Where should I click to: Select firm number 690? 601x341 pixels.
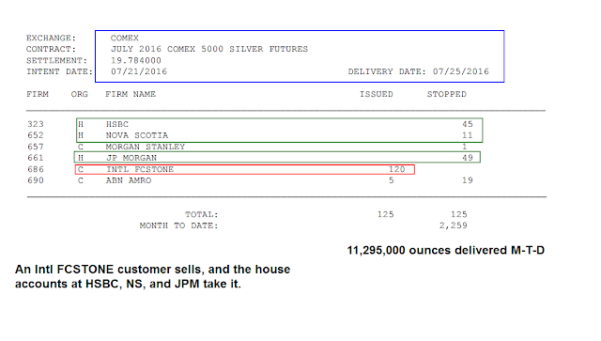point(36,180)
